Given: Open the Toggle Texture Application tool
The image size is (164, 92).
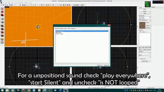Looking at the screenshot, I should pos(2,26).
